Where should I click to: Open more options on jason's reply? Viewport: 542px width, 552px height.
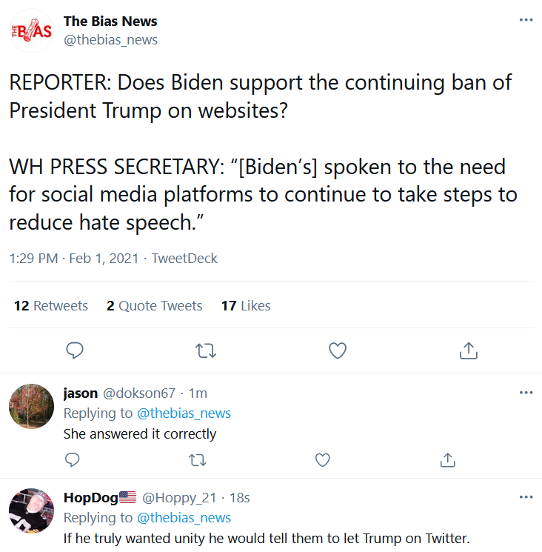(x=526, y=393)
